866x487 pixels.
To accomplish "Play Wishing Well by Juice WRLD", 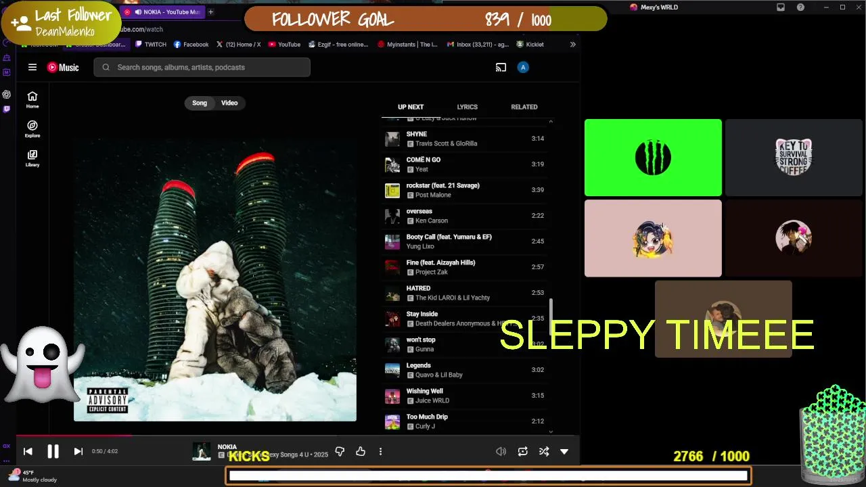I will pyautogui.click(x=465, y=396).
